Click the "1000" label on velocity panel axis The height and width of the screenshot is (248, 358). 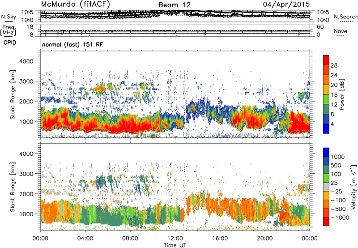(26, 214)
